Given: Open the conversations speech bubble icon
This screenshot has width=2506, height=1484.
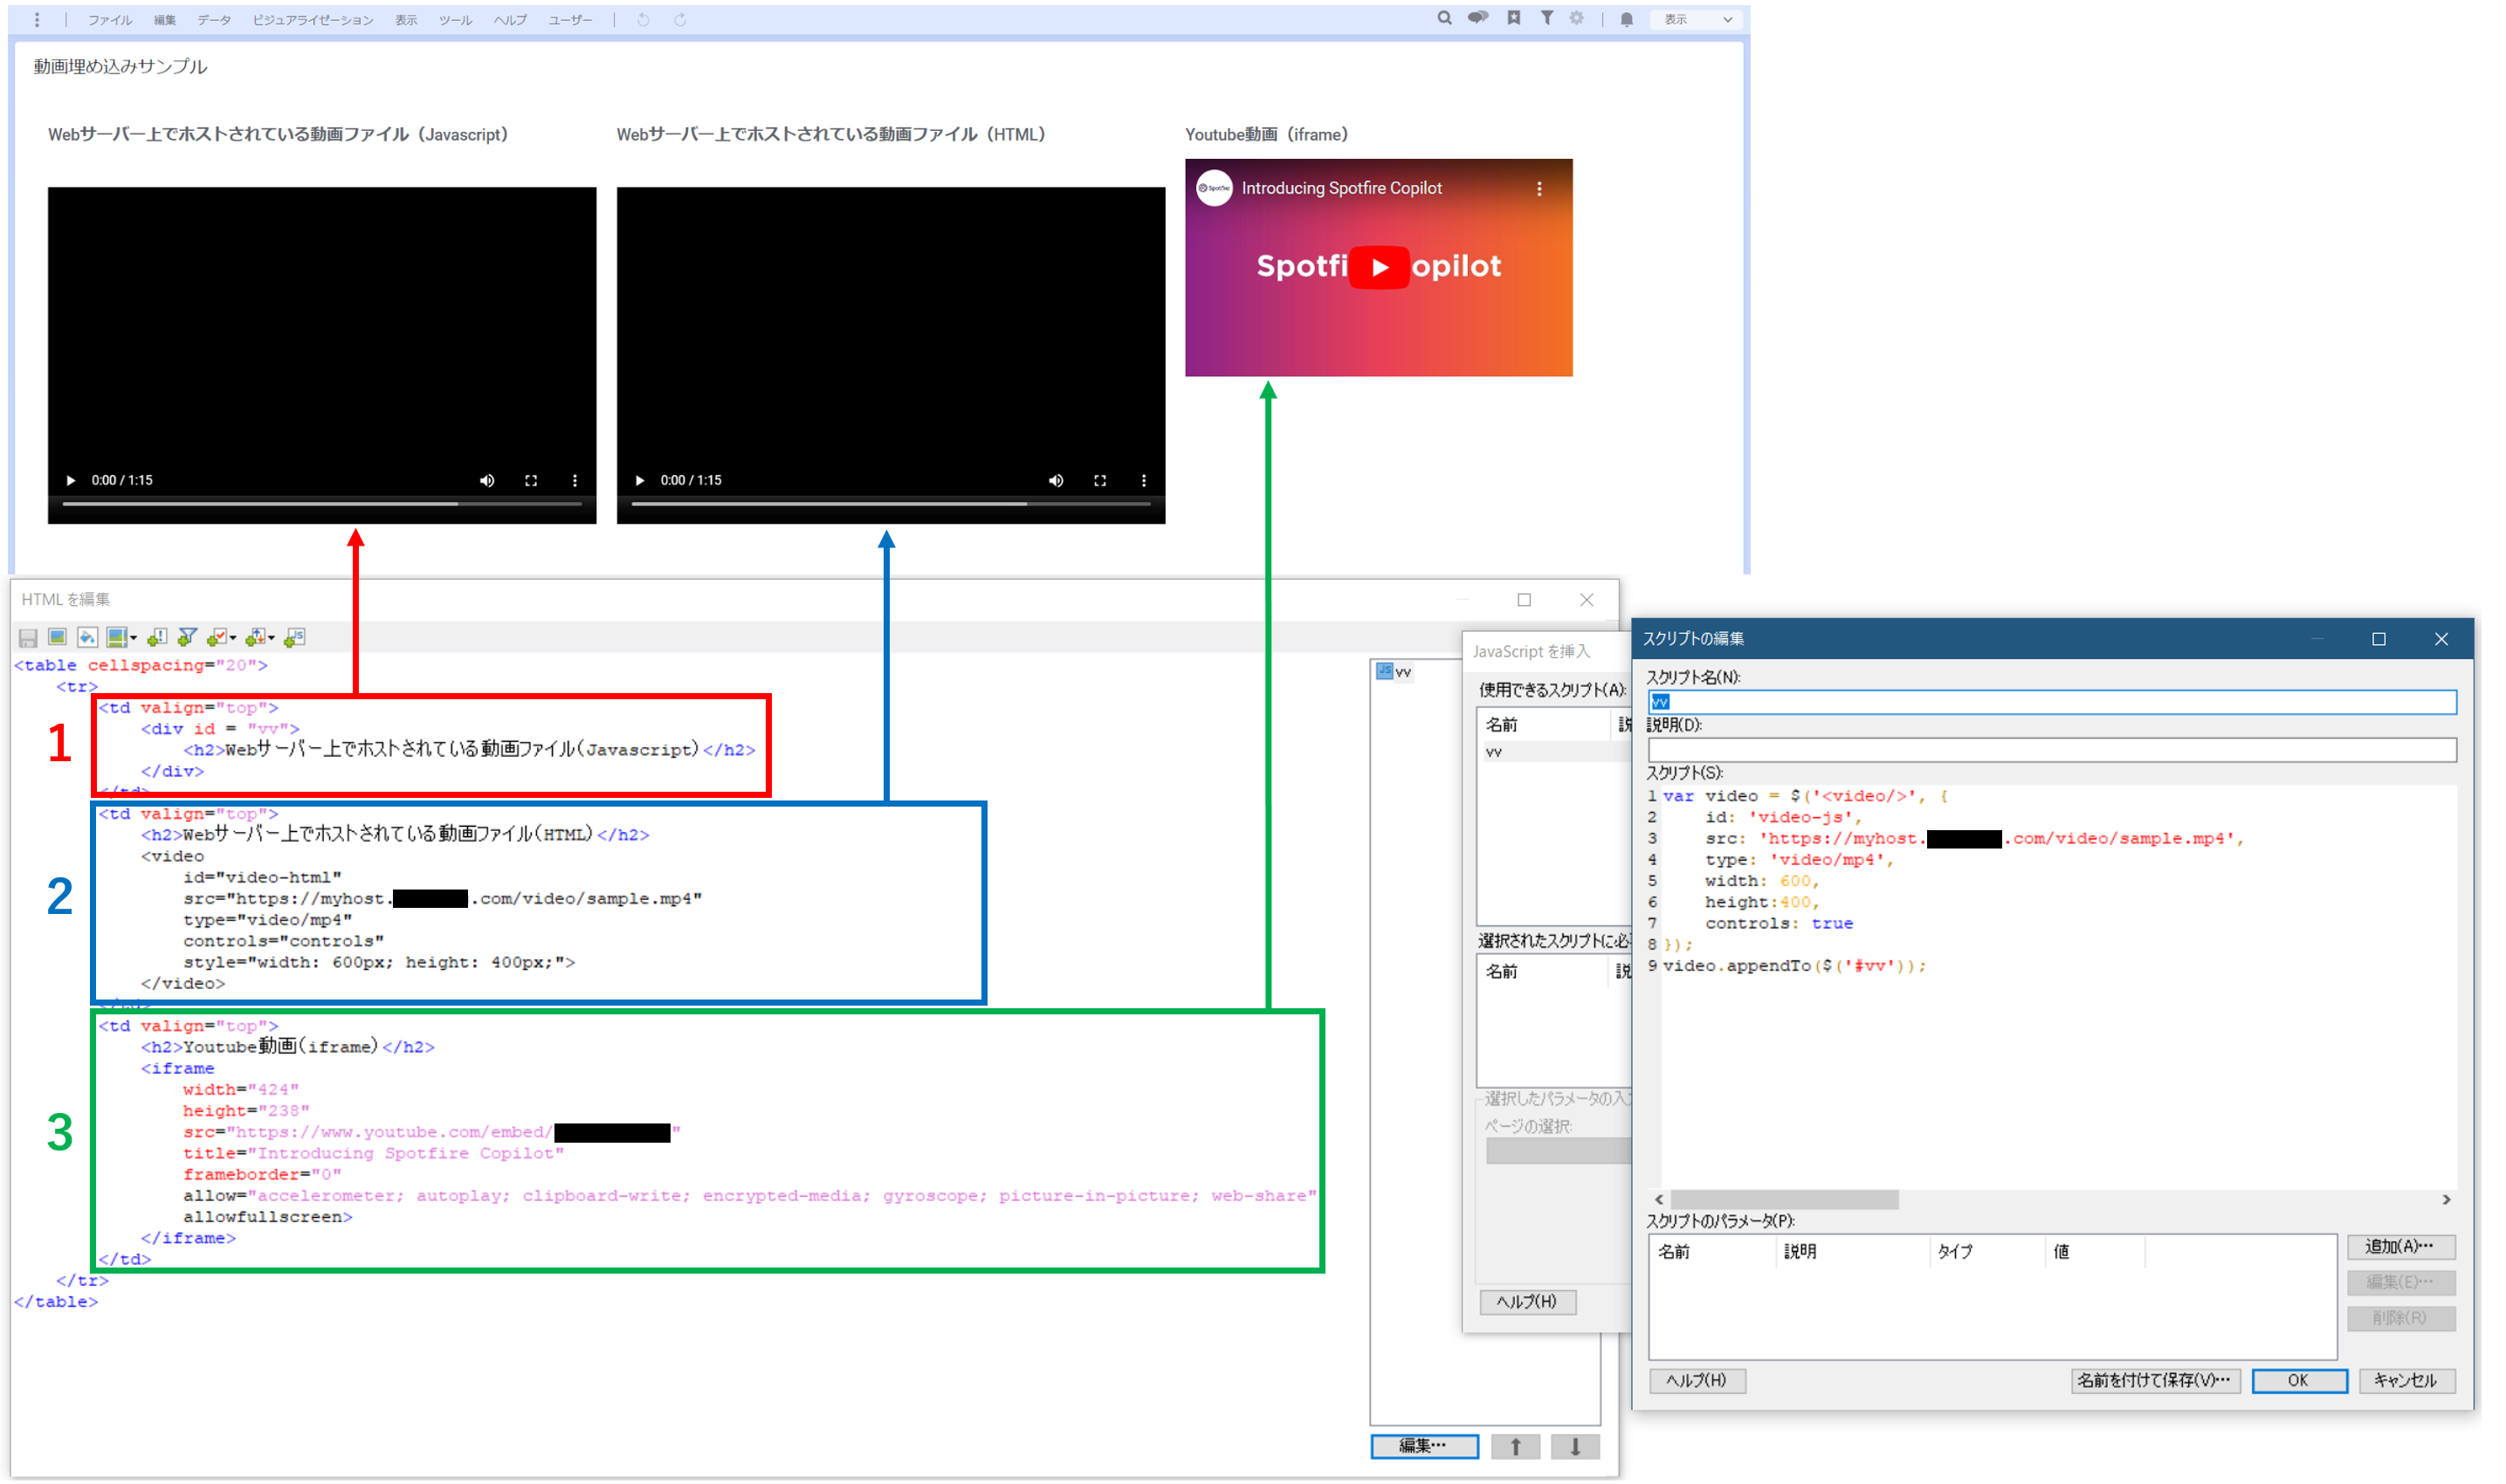Looking at the screenshot, I should (1477, 18).
